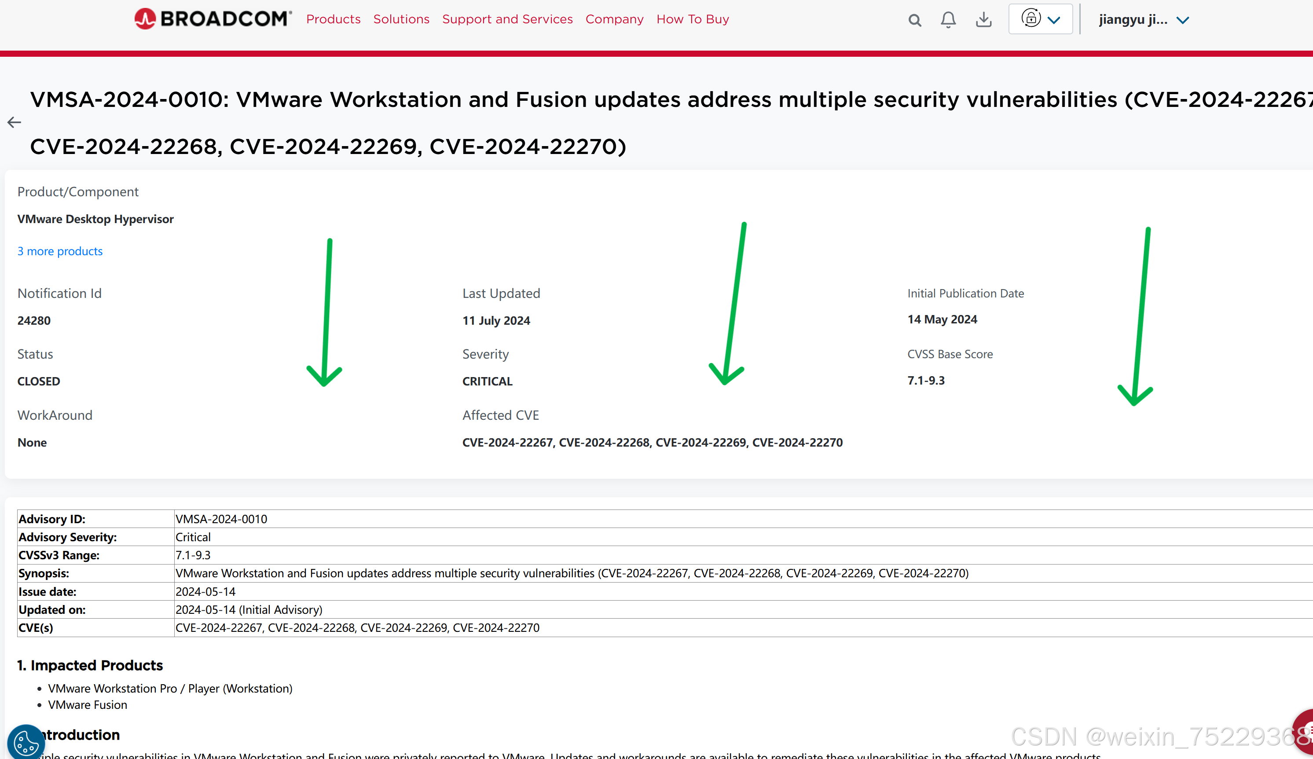Expand the 3 more products list
This screenshot has height=759, width=1313.
[60, 251]
